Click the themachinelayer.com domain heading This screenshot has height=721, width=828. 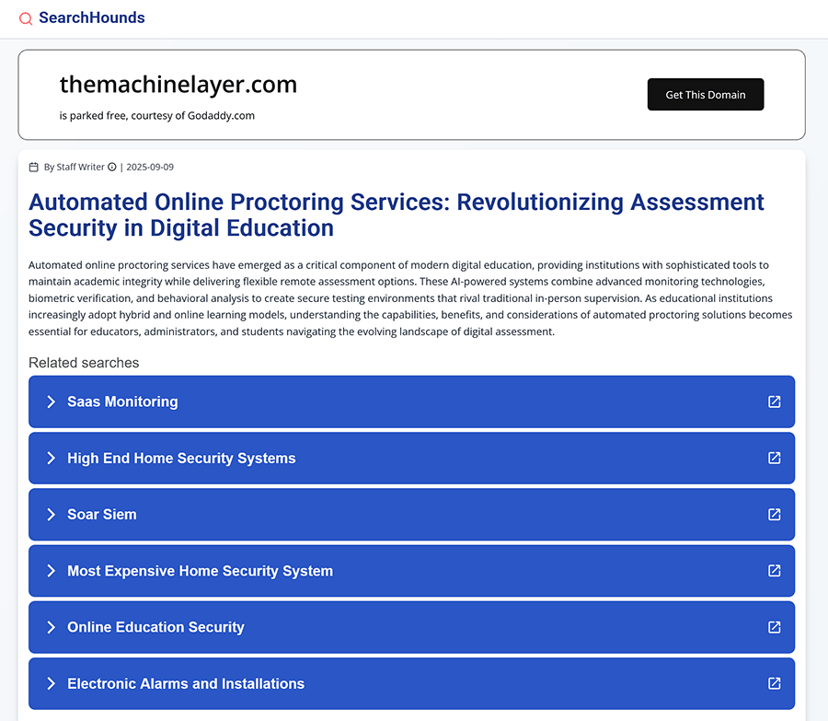coord(178,85)
